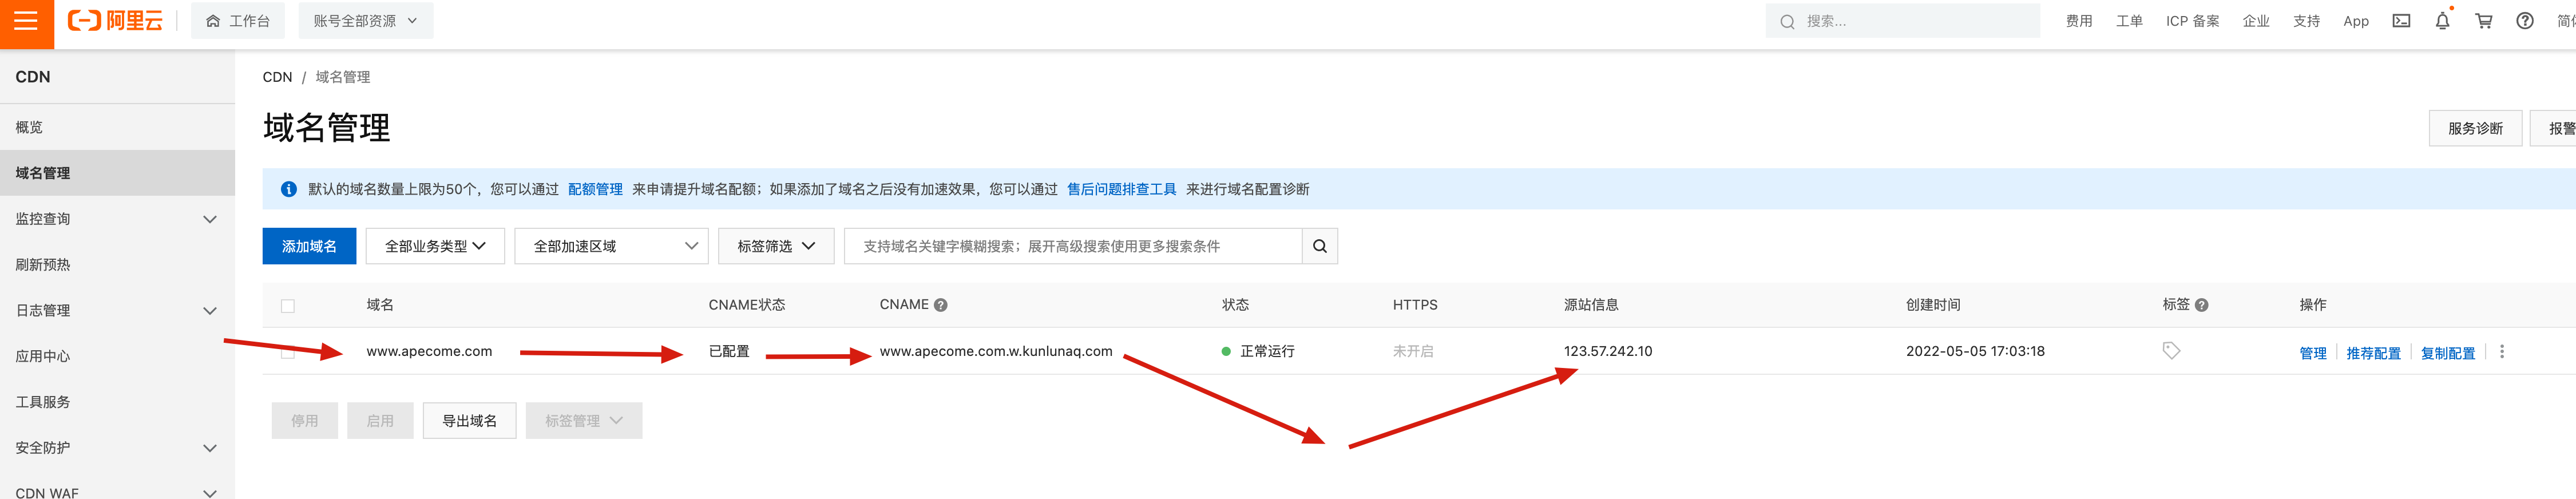Expand the 标签筛选 filter dropdown

pos(776,246)
